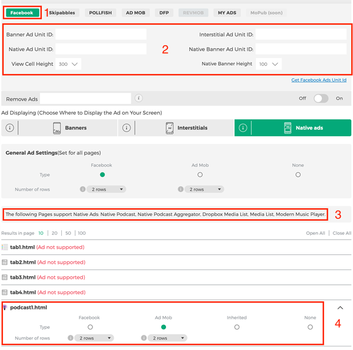
Task: Click the info icon beside Banners
Action: tap(10, 128)
